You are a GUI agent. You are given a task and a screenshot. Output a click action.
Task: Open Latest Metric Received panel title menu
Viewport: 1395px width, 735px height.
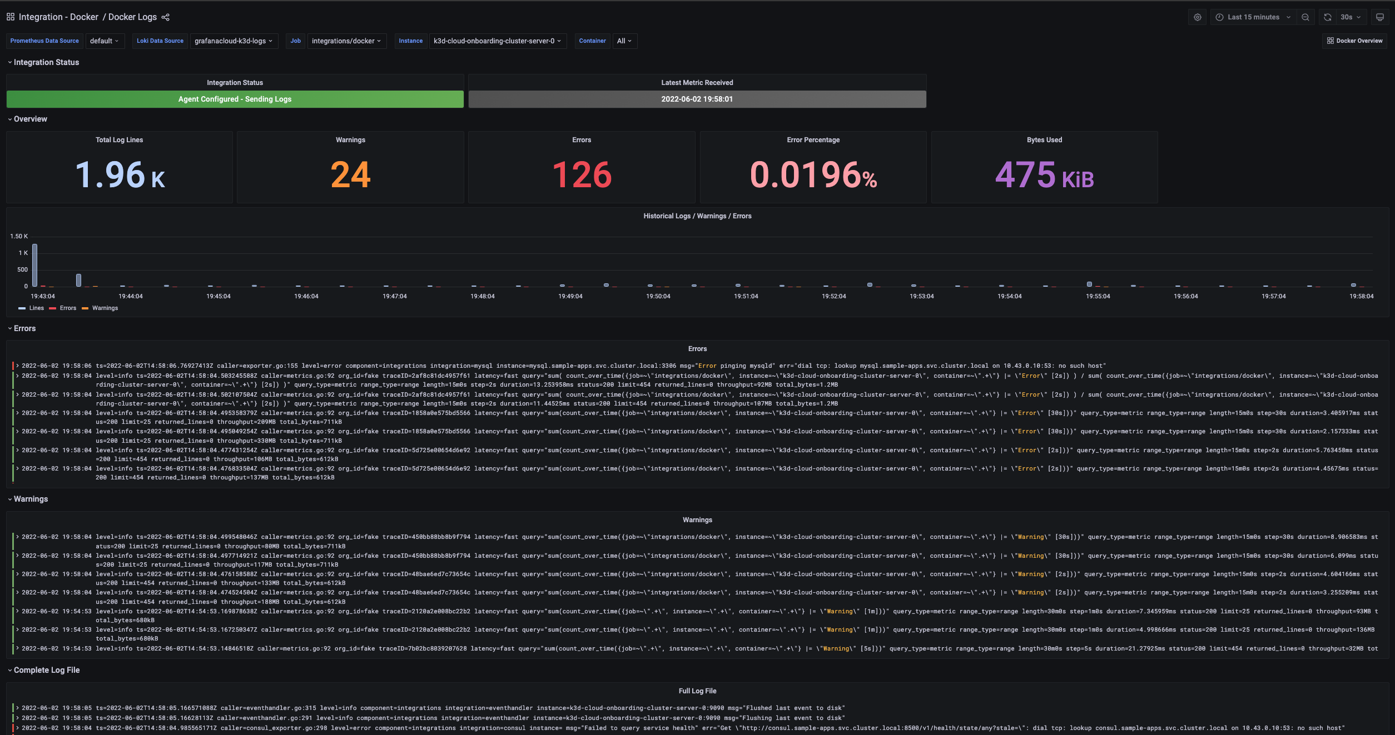click(x=697, y=83)
